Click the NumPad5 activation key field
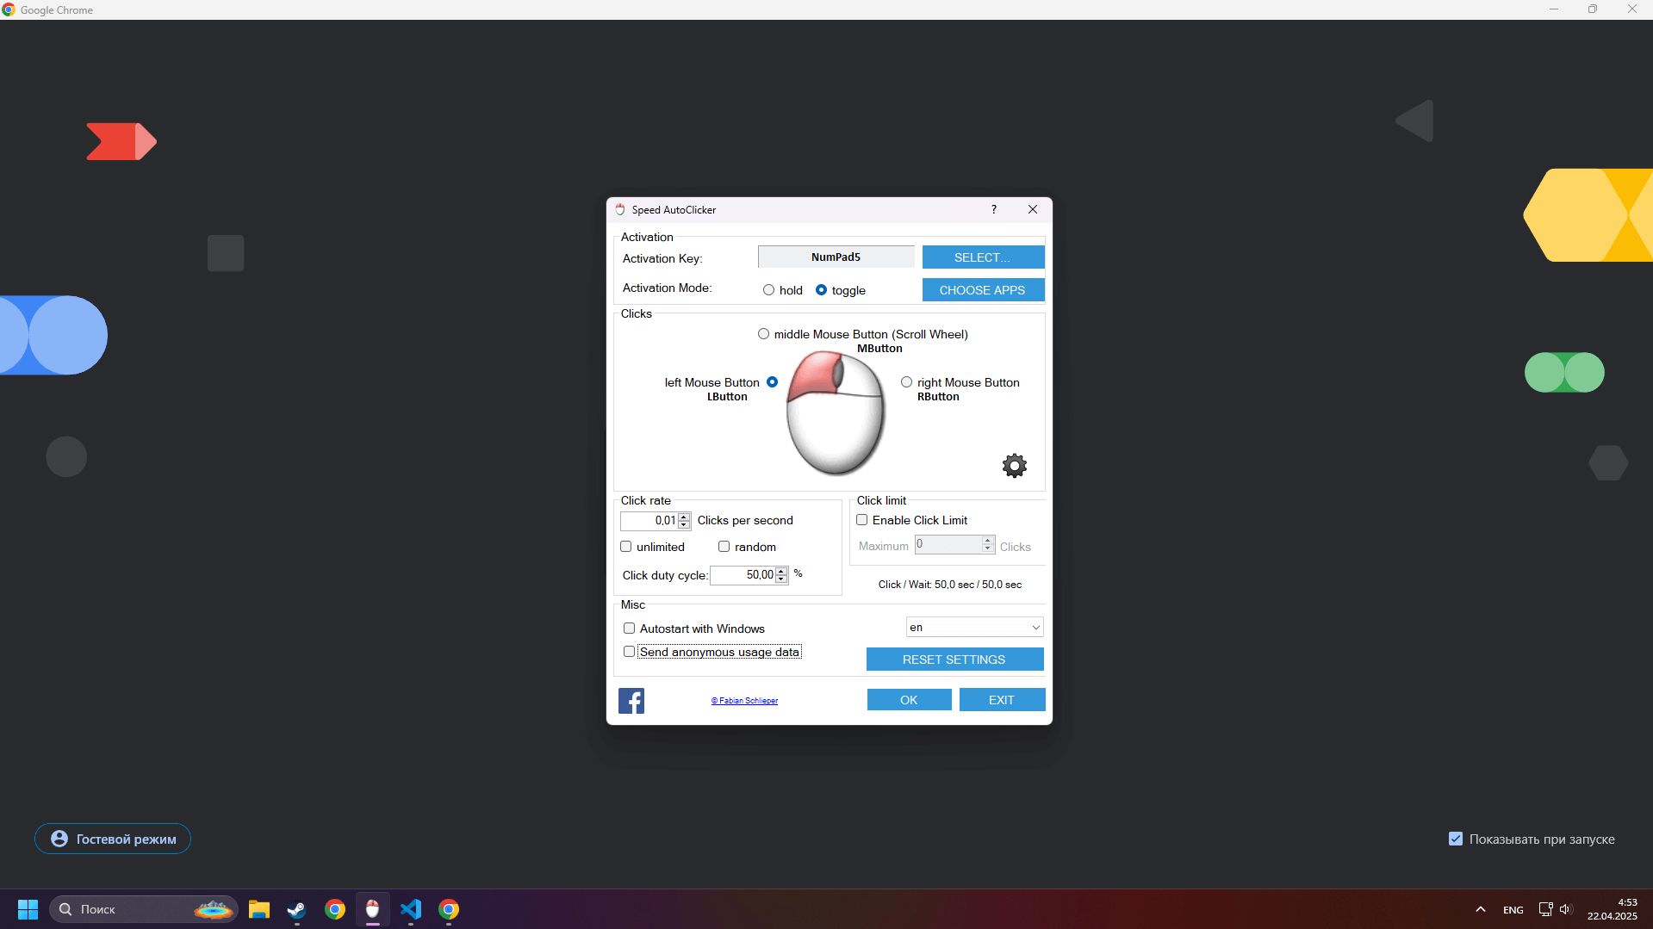The height and width of the screenshot is (929, 1653). coord(836,257)
